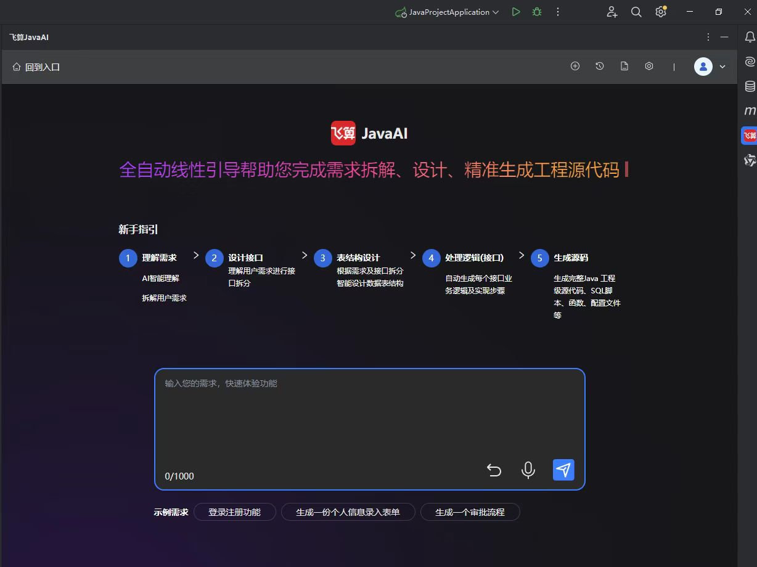Hide the 飞算JavaAI tool window

point(724,37)
